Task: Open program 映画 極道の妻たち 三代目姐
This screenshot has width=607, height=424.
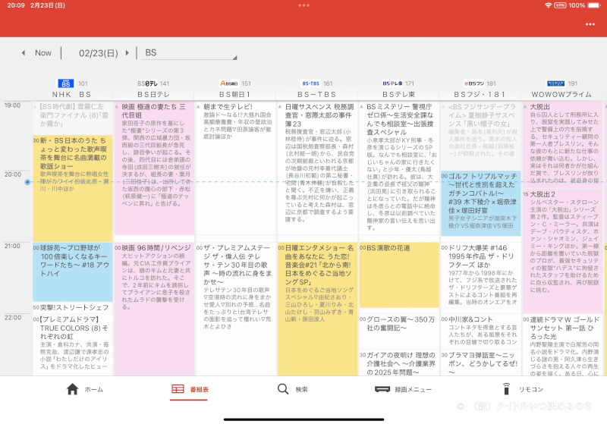Action: tap(154, 168)
